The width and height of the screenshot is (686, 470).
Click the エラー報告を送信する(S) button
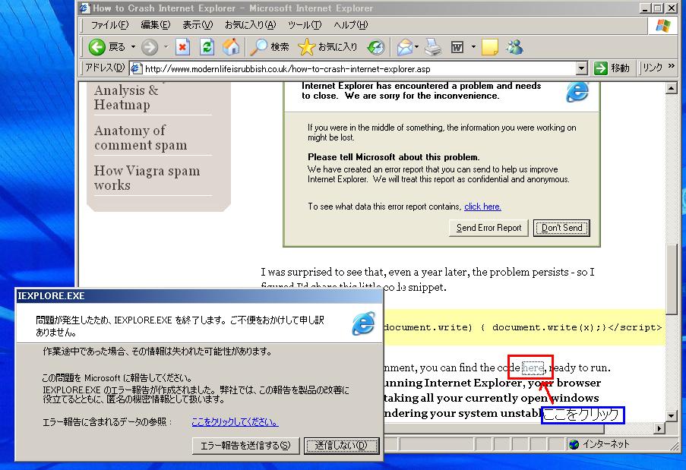click(245, 446)
